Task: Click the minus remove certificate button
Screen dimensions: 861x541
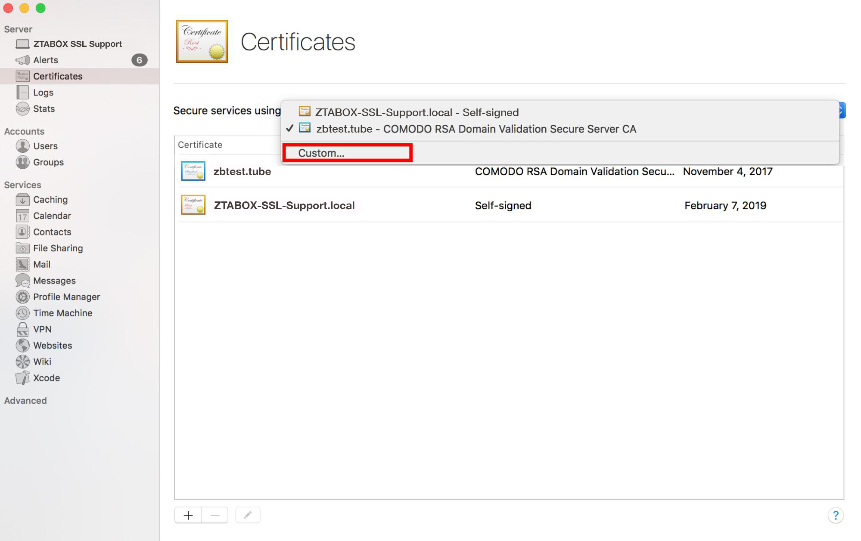Action: [x=215, y=515]
